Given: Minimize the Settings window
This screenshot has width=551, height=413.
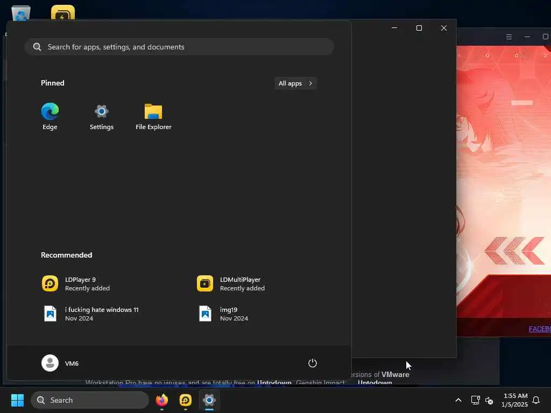Looking at the screenshot, I should [x=394, y=28].
